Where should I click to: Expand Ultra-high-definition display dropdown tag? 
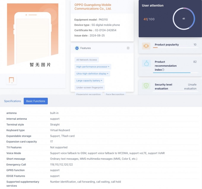coord(92,74)
